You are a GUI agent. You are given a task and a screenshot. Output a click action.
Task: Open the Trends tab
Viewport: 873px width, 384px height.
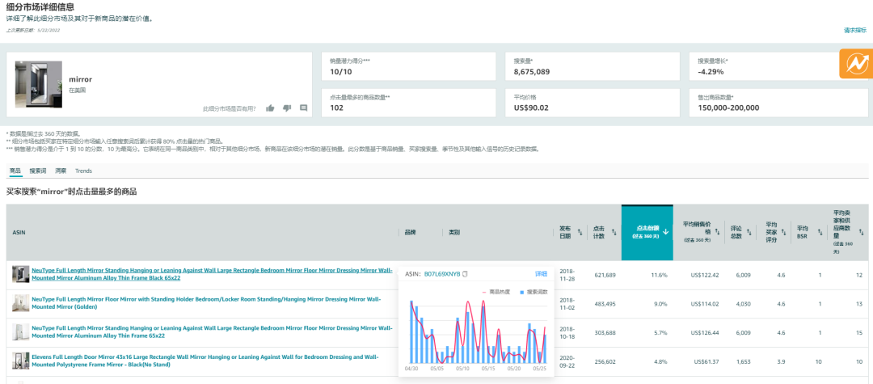pyautogui.click(x=83, y=171)
